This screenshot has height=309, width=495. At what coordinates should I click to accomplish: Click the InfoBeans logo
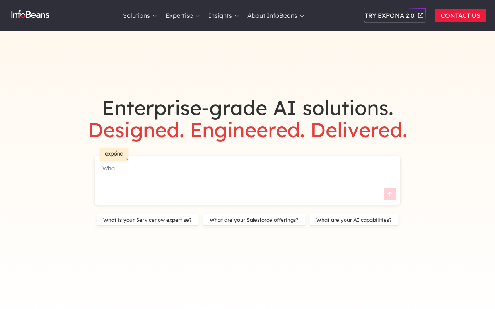click(31, 15)
